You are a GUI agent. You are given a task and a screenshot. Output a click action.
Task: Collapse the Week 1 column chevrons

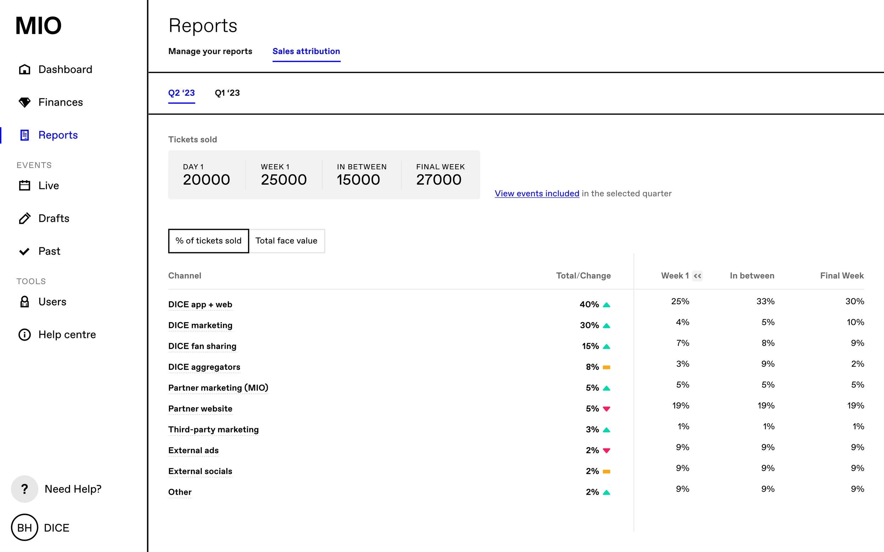point(697,276)
